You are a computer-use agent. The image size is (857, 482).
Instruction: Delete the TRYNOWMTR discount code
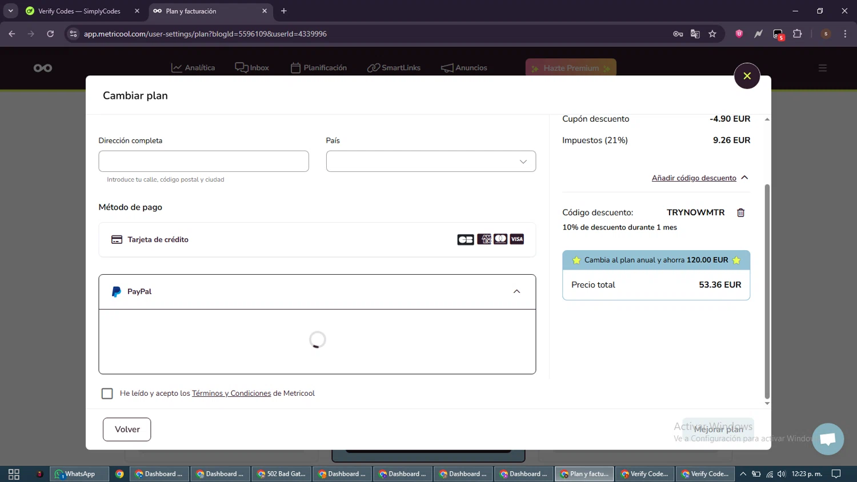[x=740, y=212]
